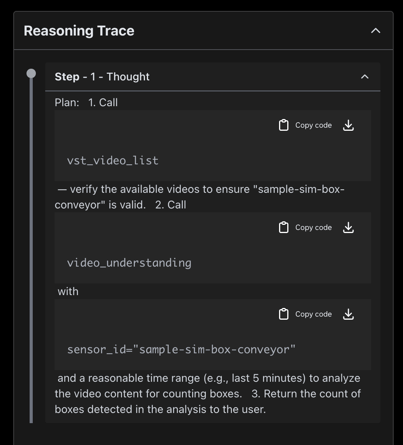Click the 'verify the available videos' paragraph
Screen dimensions: 403x445
(x=200, y=197)
